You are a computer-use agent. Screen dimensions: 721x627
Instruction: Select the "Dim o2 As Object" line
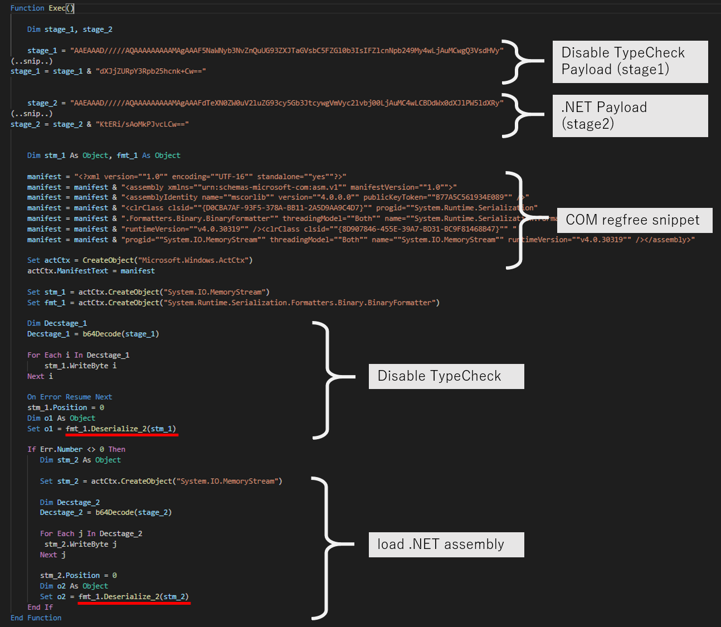click(x=74, y=586)
